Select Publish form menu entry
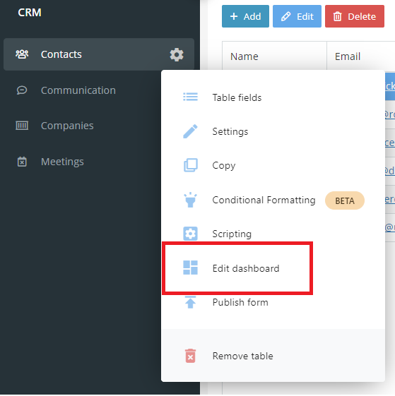Image resolution: width=395 pixels, height=396 pixels. click(x=273, y=302)
